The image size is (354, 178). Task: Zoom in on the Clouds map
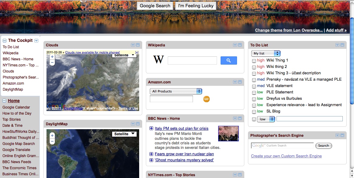52,57
